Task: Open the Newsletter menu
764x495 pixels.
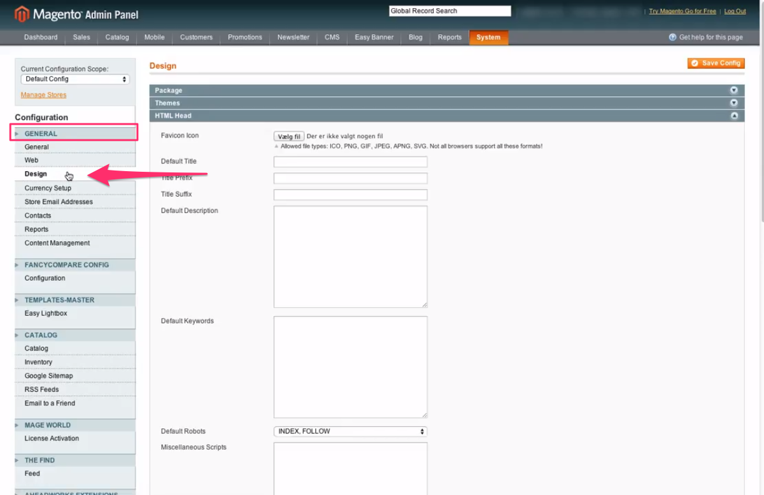Action: tap(294, 38)
